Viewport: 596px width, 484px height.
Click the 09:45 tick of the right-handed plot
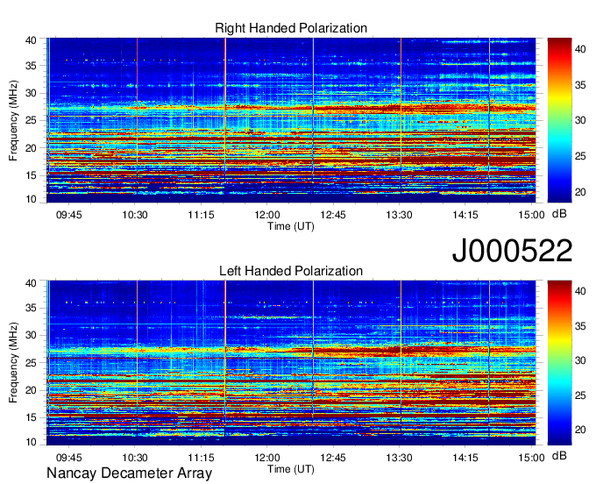(x=68, y=215)
